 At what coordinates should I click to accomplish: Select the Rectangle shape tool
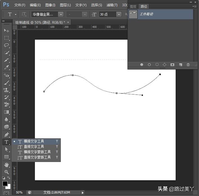(6, 157)
